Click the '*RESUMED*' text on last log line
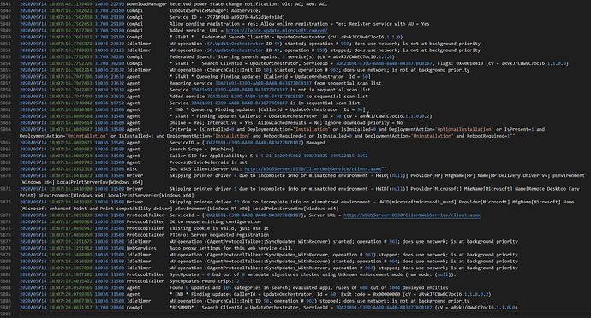 [x=182, y=308]
